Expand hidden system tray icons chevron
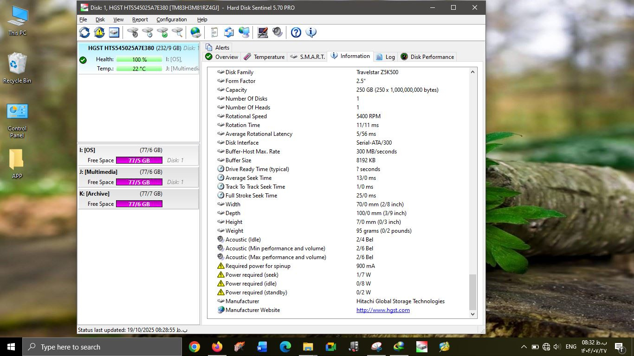This screenshot has height=356, width=634. (x=524, y=347)
